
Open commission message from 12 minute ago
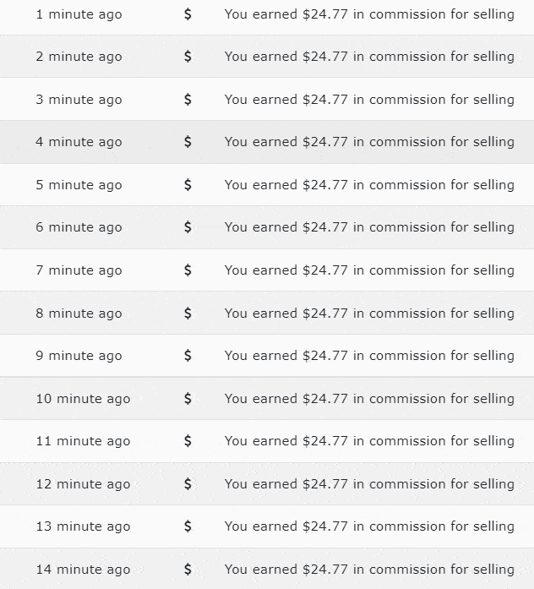pyautogui.click(x=369, y=484)
